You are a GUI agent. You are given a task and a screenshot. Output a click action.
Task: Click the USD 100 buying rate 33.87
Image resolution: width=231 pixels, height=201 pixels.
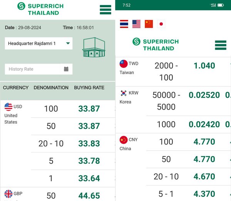[89, 109]
